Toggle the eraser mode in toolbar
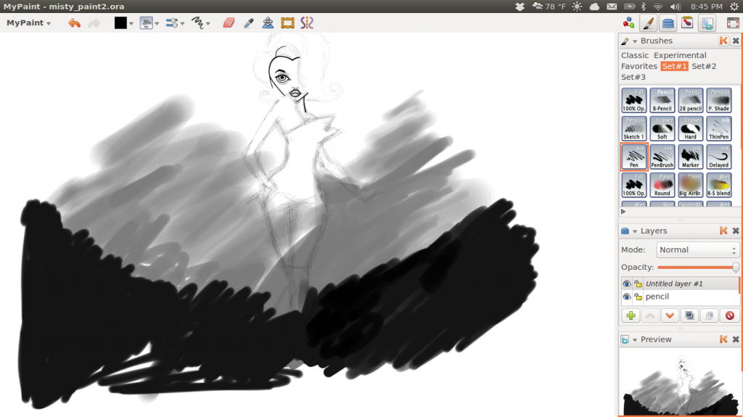This screenshot has height=417, width=743. pos(229,22)
